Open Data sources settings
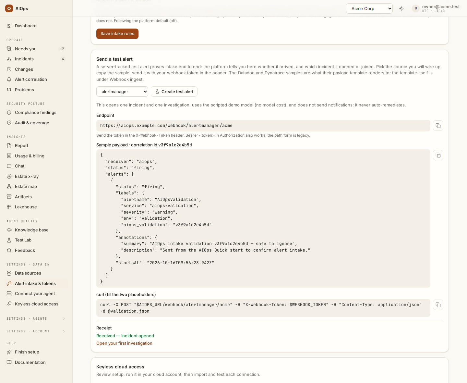Viewport: 467px width, 383px height. pyautogui.click(x=36, y=273)
